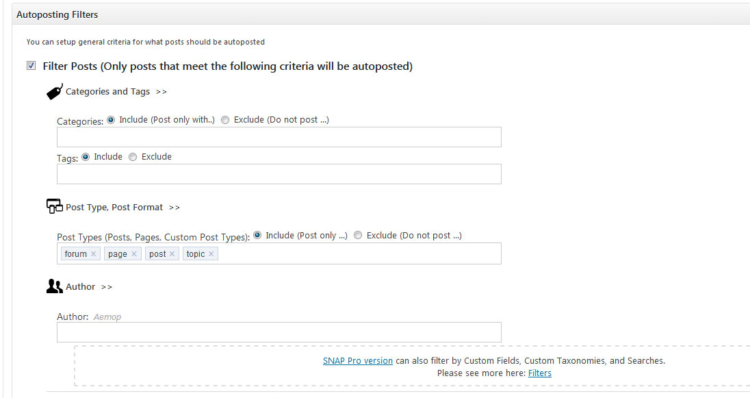The height and width of the screenshot is (398, 750).
Task: Remove the post tag from post types
Action: pyautogui.click(x=172, y=254)
